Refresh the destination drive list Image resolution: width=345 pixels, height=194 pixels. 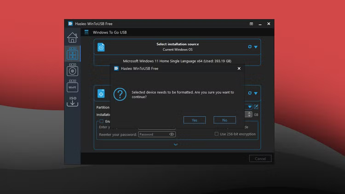tap(250, 93)
